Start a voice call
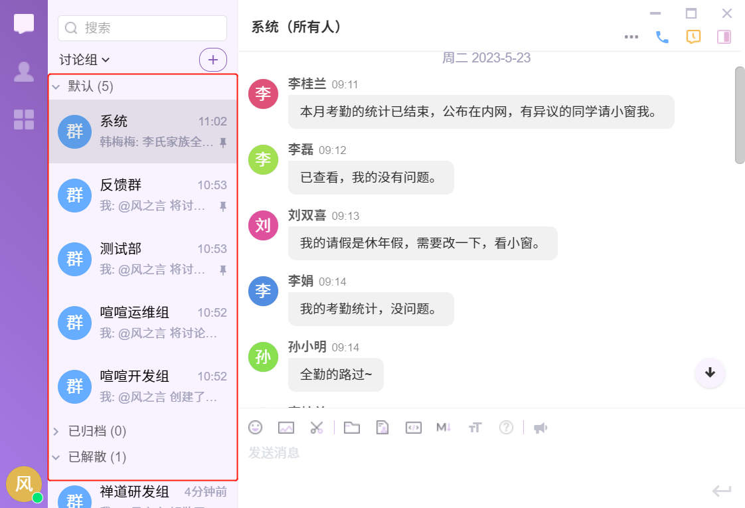The height and width of the screenshot is (508, 745). (x=662, y=37)
